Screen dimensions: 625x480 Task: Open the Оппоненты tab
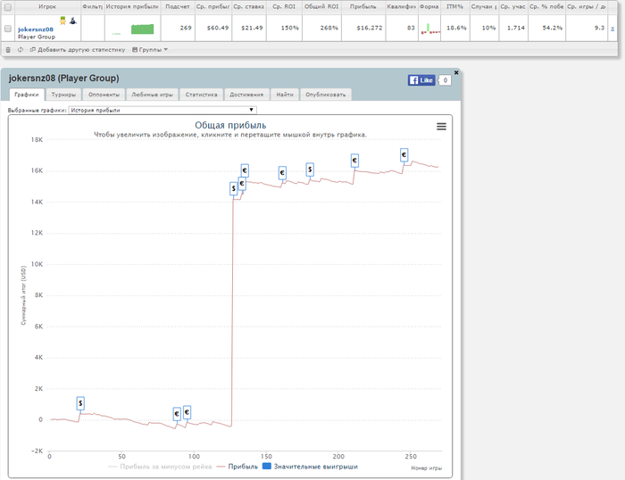point(104,95)
